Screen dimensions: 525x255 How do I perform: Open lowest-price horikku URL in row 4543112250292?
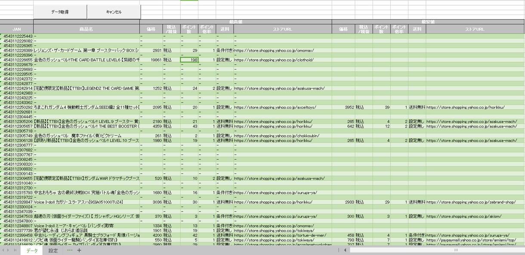[x=466, y=107]
